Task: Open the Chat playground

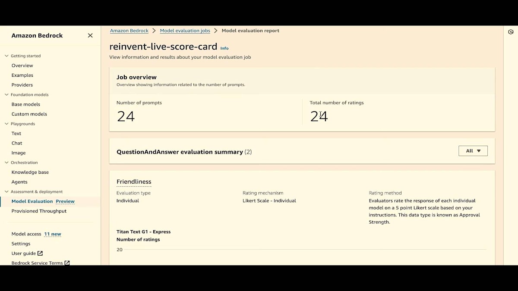Action: (x=17, y=143)
